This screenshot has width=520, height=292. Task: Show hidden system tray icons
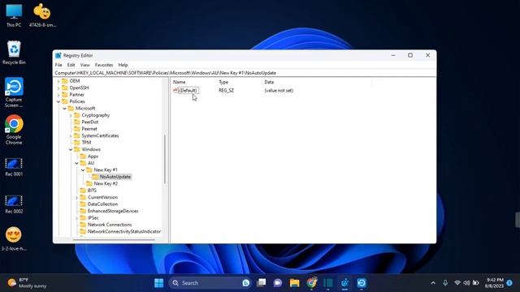[433, 283]
